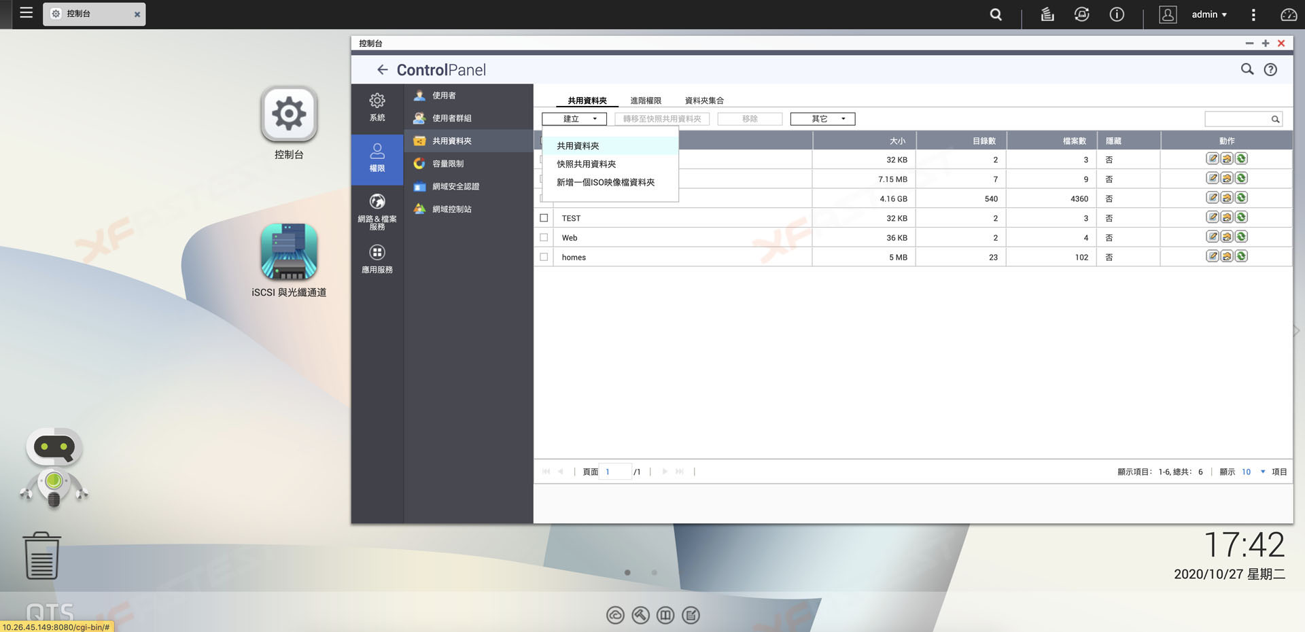Open the desktop search magnifier
Image resolution: width=1305 pixels, height=632 pixels.
point(996,14)
